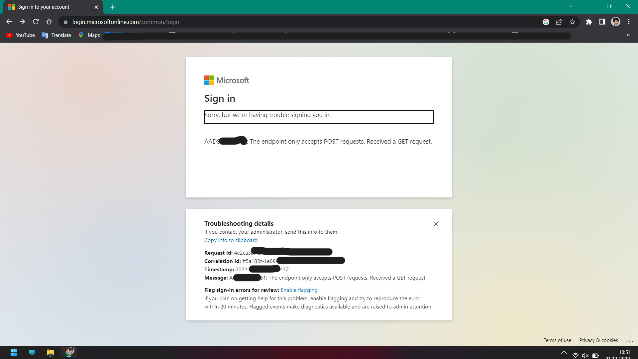Open the YouTube bookmark
This screenshot has height=359, width=638.
coord(21,35)
